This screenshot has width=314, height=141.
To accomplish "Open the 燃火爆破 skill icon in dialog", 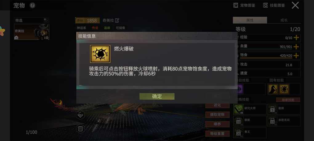I will click(x=100, y=54).
